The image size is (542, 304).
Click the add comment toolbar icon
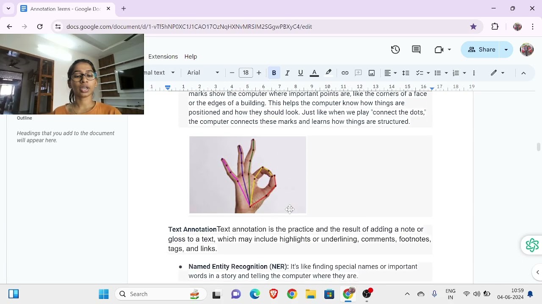click(x=358, y=73)
